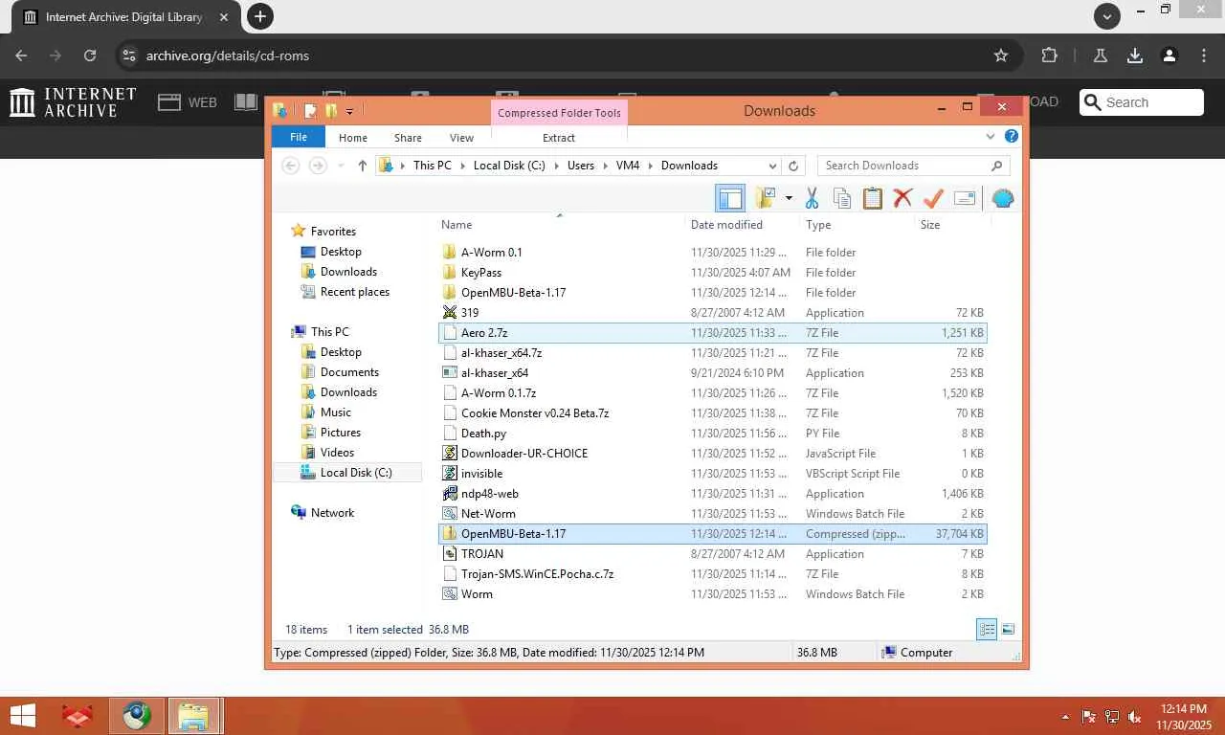
Task: Click the New Folder quick access icon
Action: [x=331, y=111]
